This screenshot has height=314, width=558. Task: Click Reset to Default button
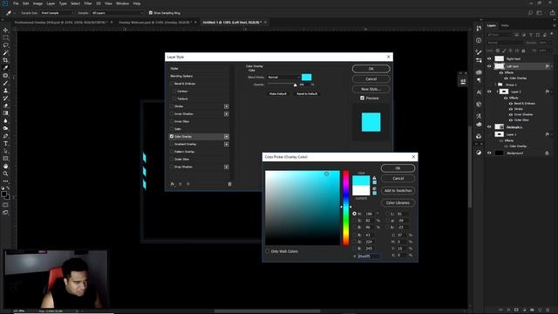[307, 93]
